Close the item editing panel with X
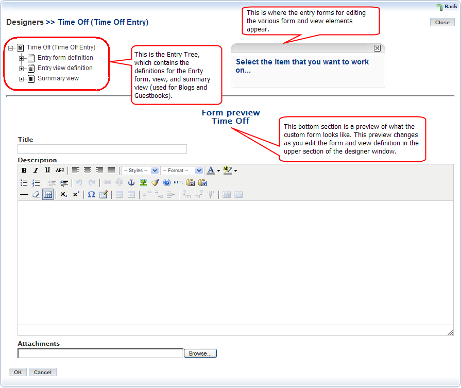This screenshot has height=388, width=461. point(377,48)
